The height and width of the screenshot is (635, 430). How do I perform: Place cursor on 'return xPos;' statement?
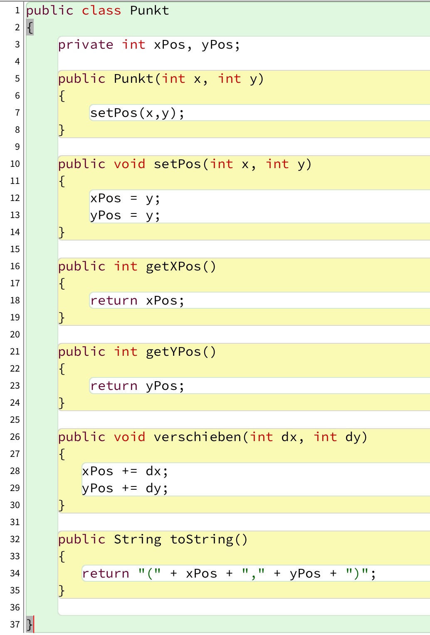[137, 300]
